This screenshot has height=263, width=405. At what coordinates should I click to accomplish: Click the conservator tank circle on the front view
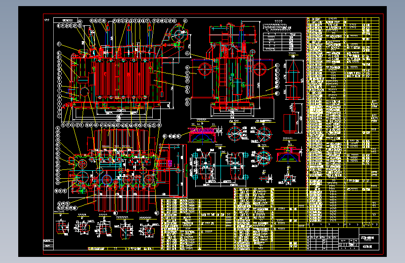click(x=178, y=36)
